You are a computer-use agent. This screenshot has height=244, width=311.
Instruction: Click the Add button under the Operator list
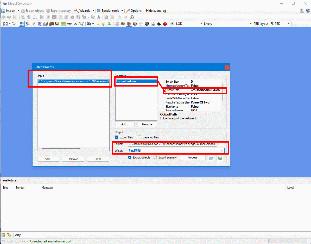[125, 124]
